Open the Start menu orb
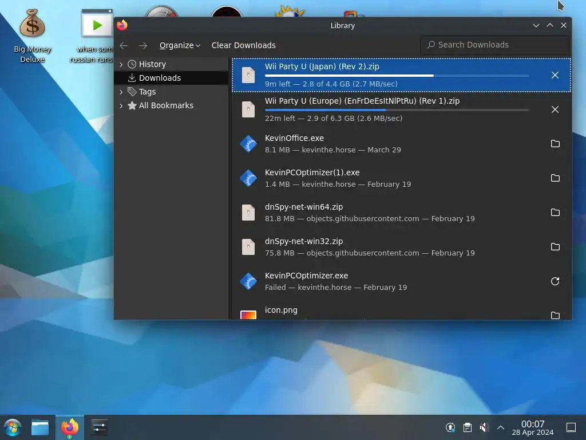 click(x=13, y=427)
